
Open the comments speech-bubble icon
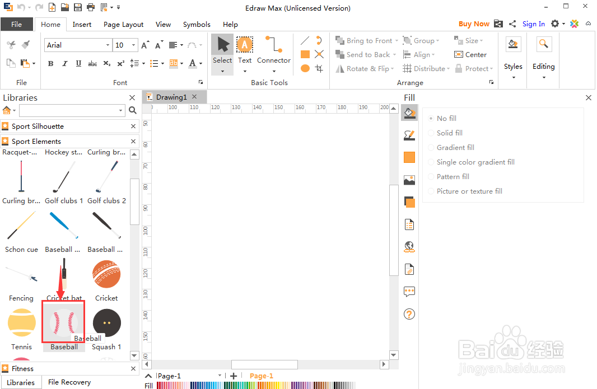tap(409, 292)
